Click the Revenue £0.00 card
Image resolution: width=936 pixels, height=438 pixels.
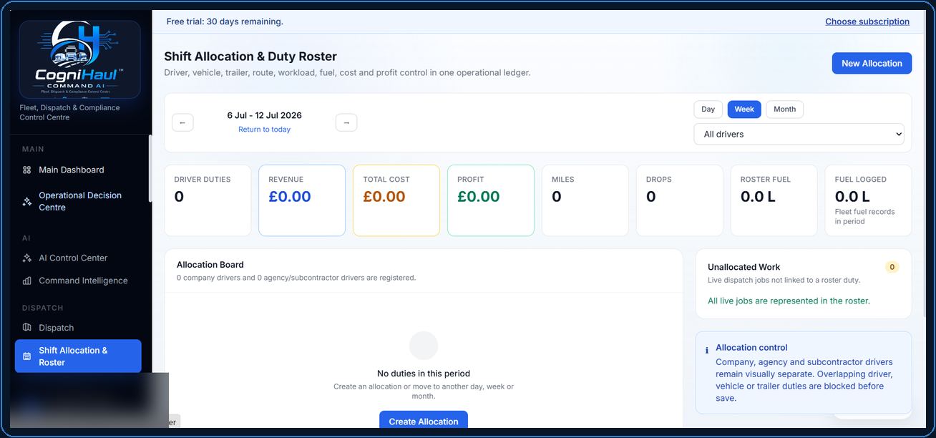302,200
